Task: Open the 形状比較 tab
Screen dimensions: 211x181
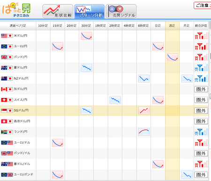Action: [58, 11]
